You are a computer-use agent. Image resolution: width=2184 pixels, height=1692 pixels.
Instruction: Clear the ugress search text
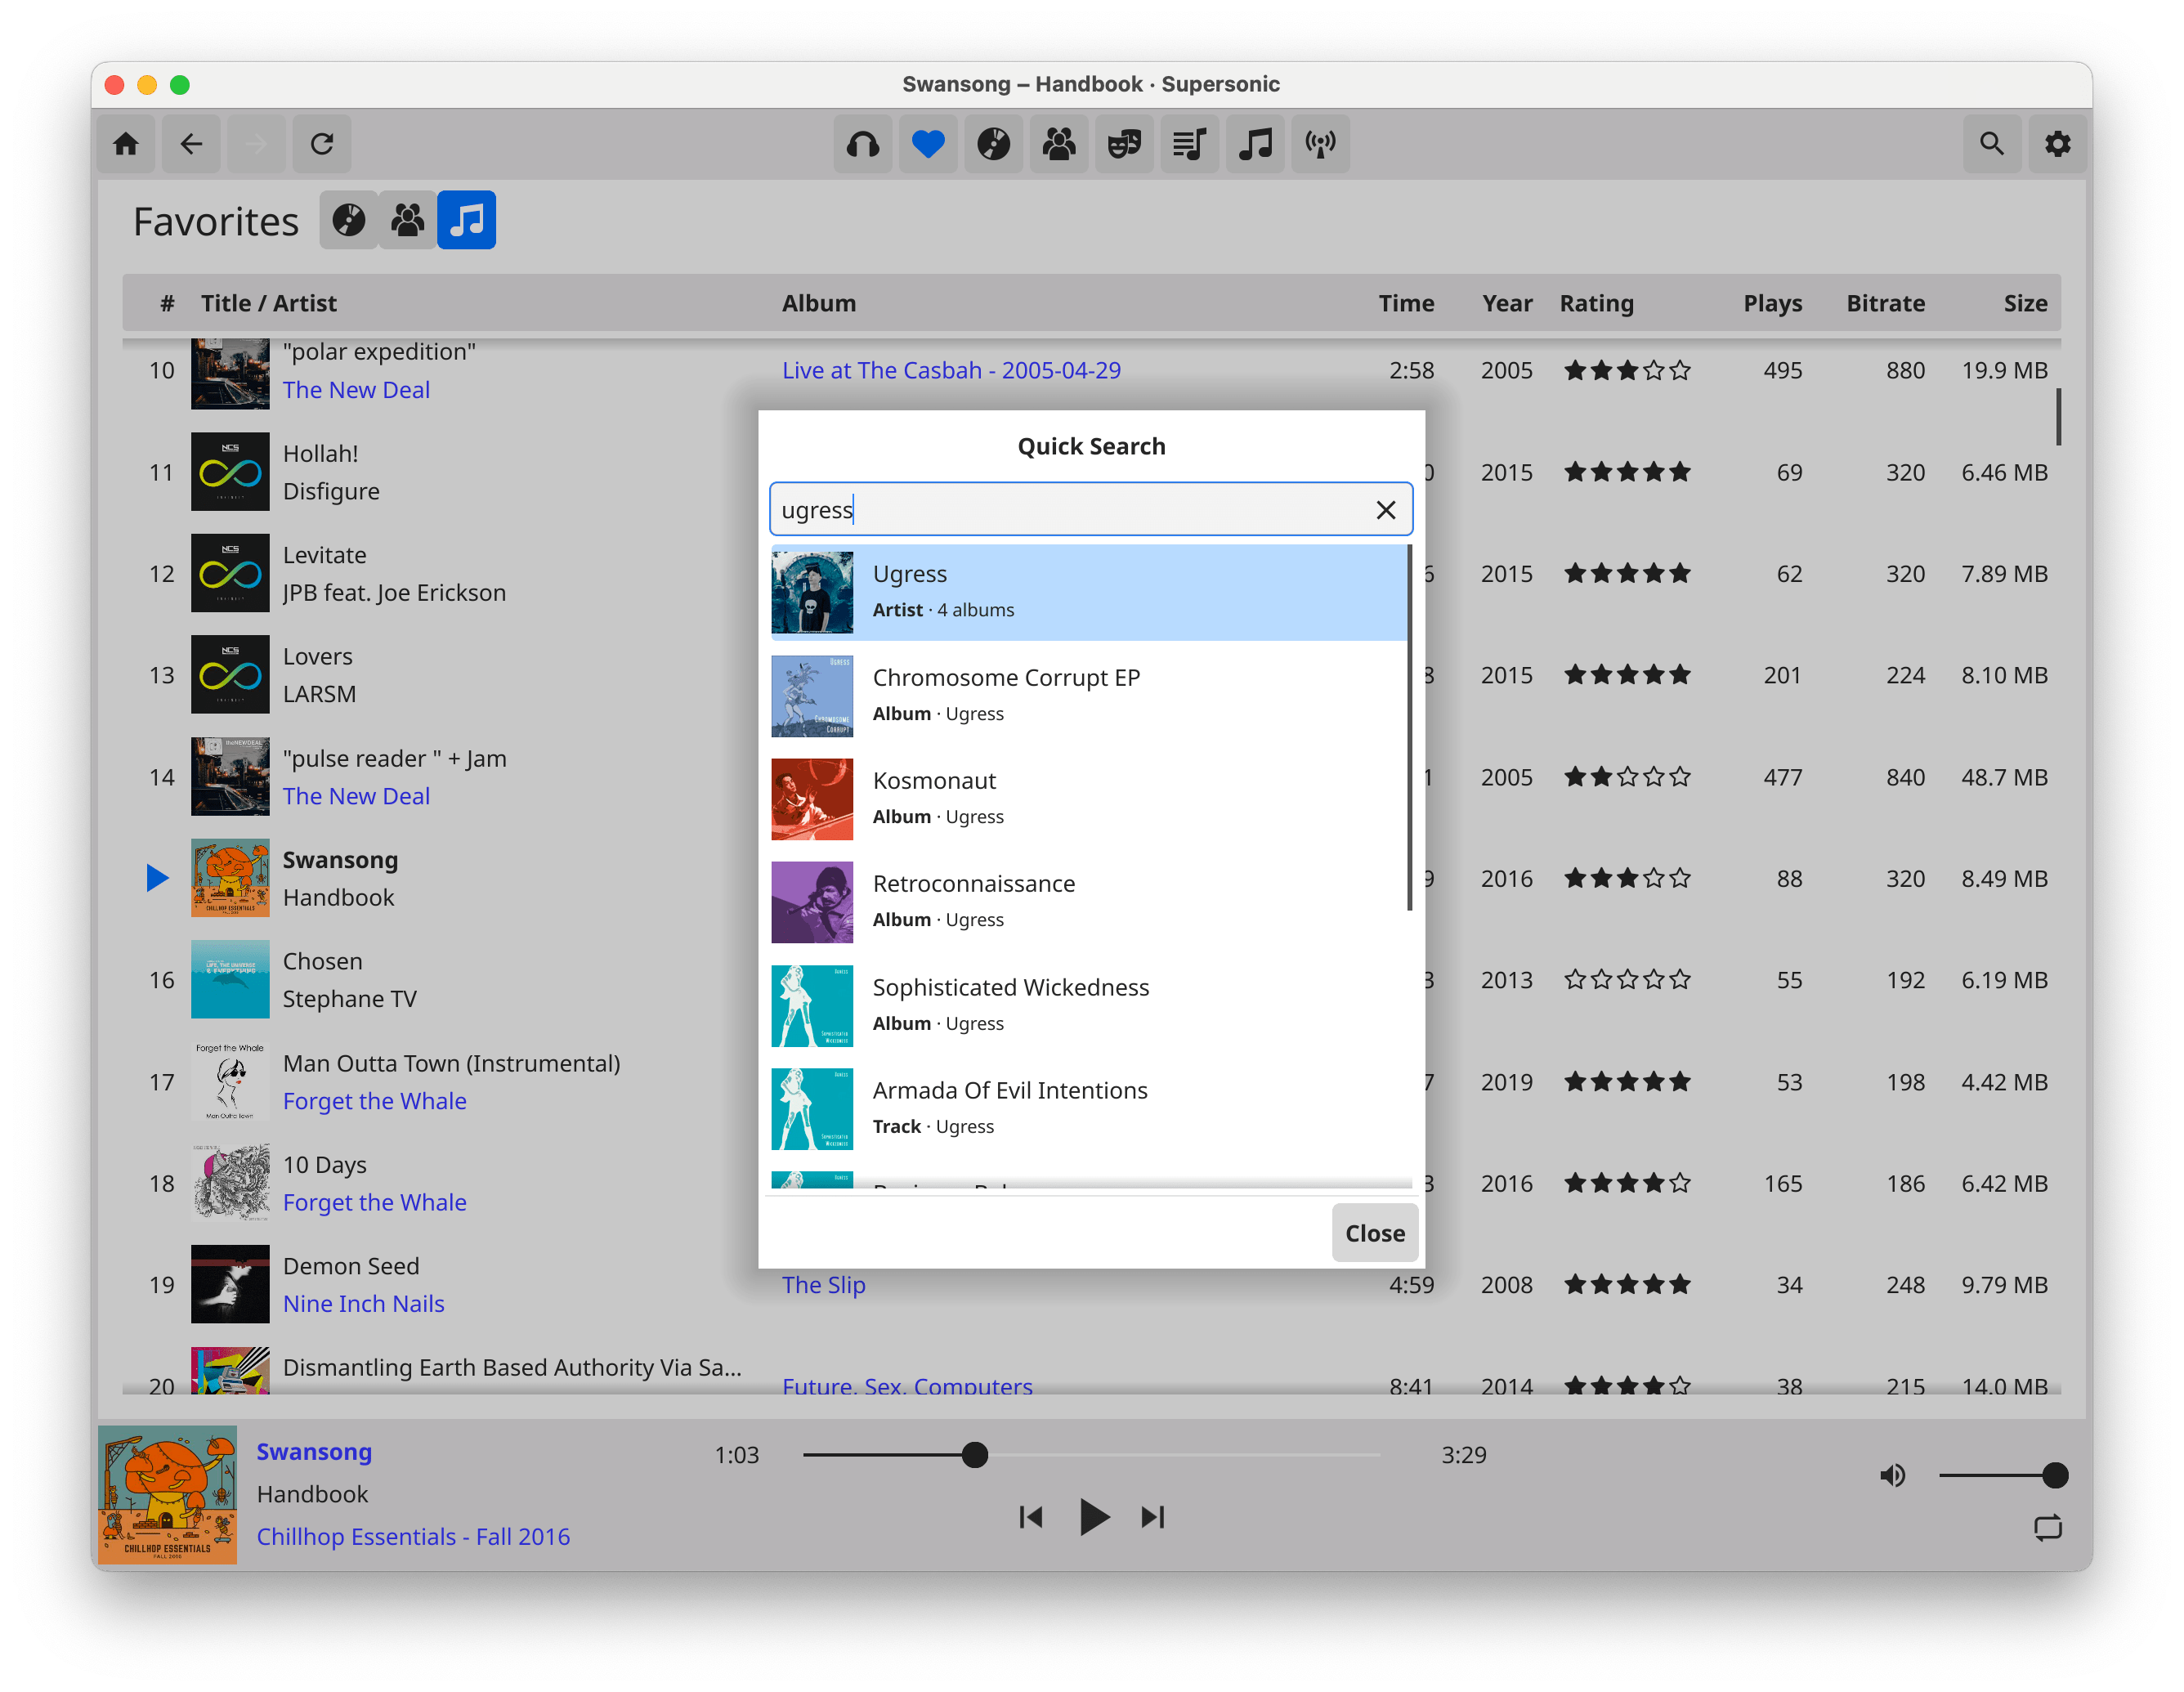1385,510
